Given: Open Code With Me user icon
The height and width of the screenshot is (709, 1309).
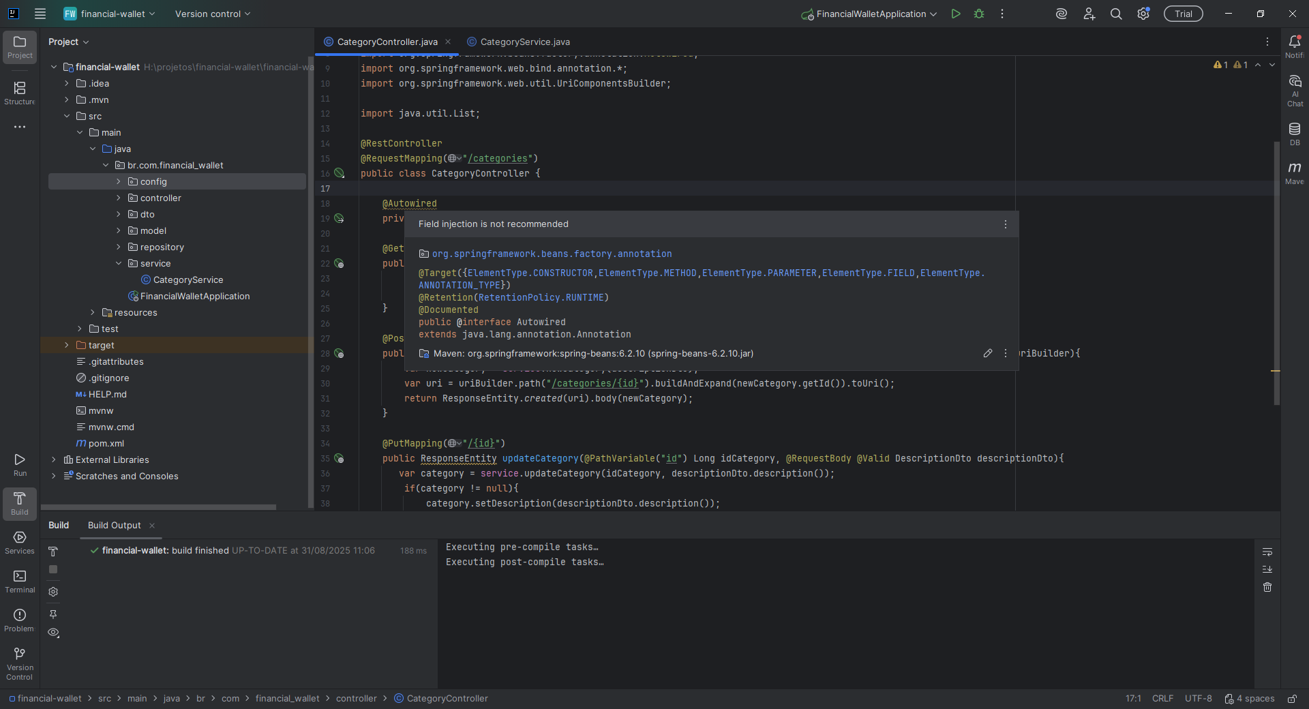Looking at the screenshot, I should (1089, 14).
